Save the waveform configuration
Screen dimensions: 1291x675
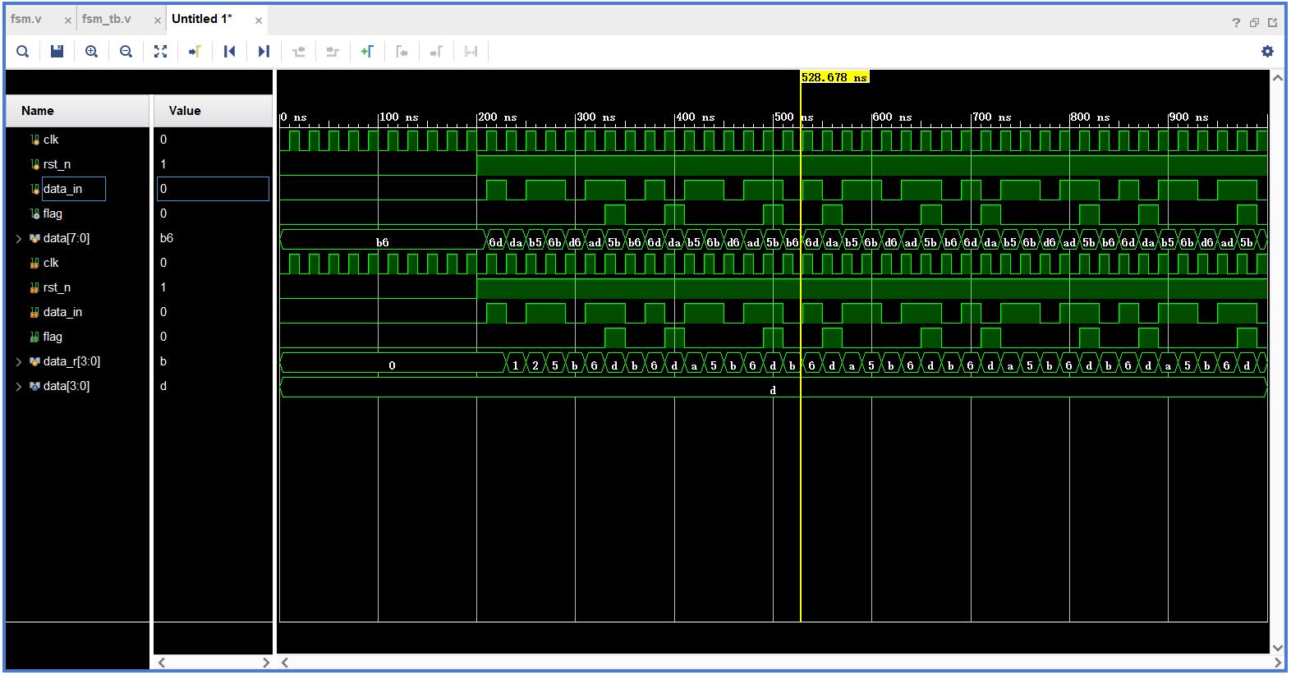(57, 52)
